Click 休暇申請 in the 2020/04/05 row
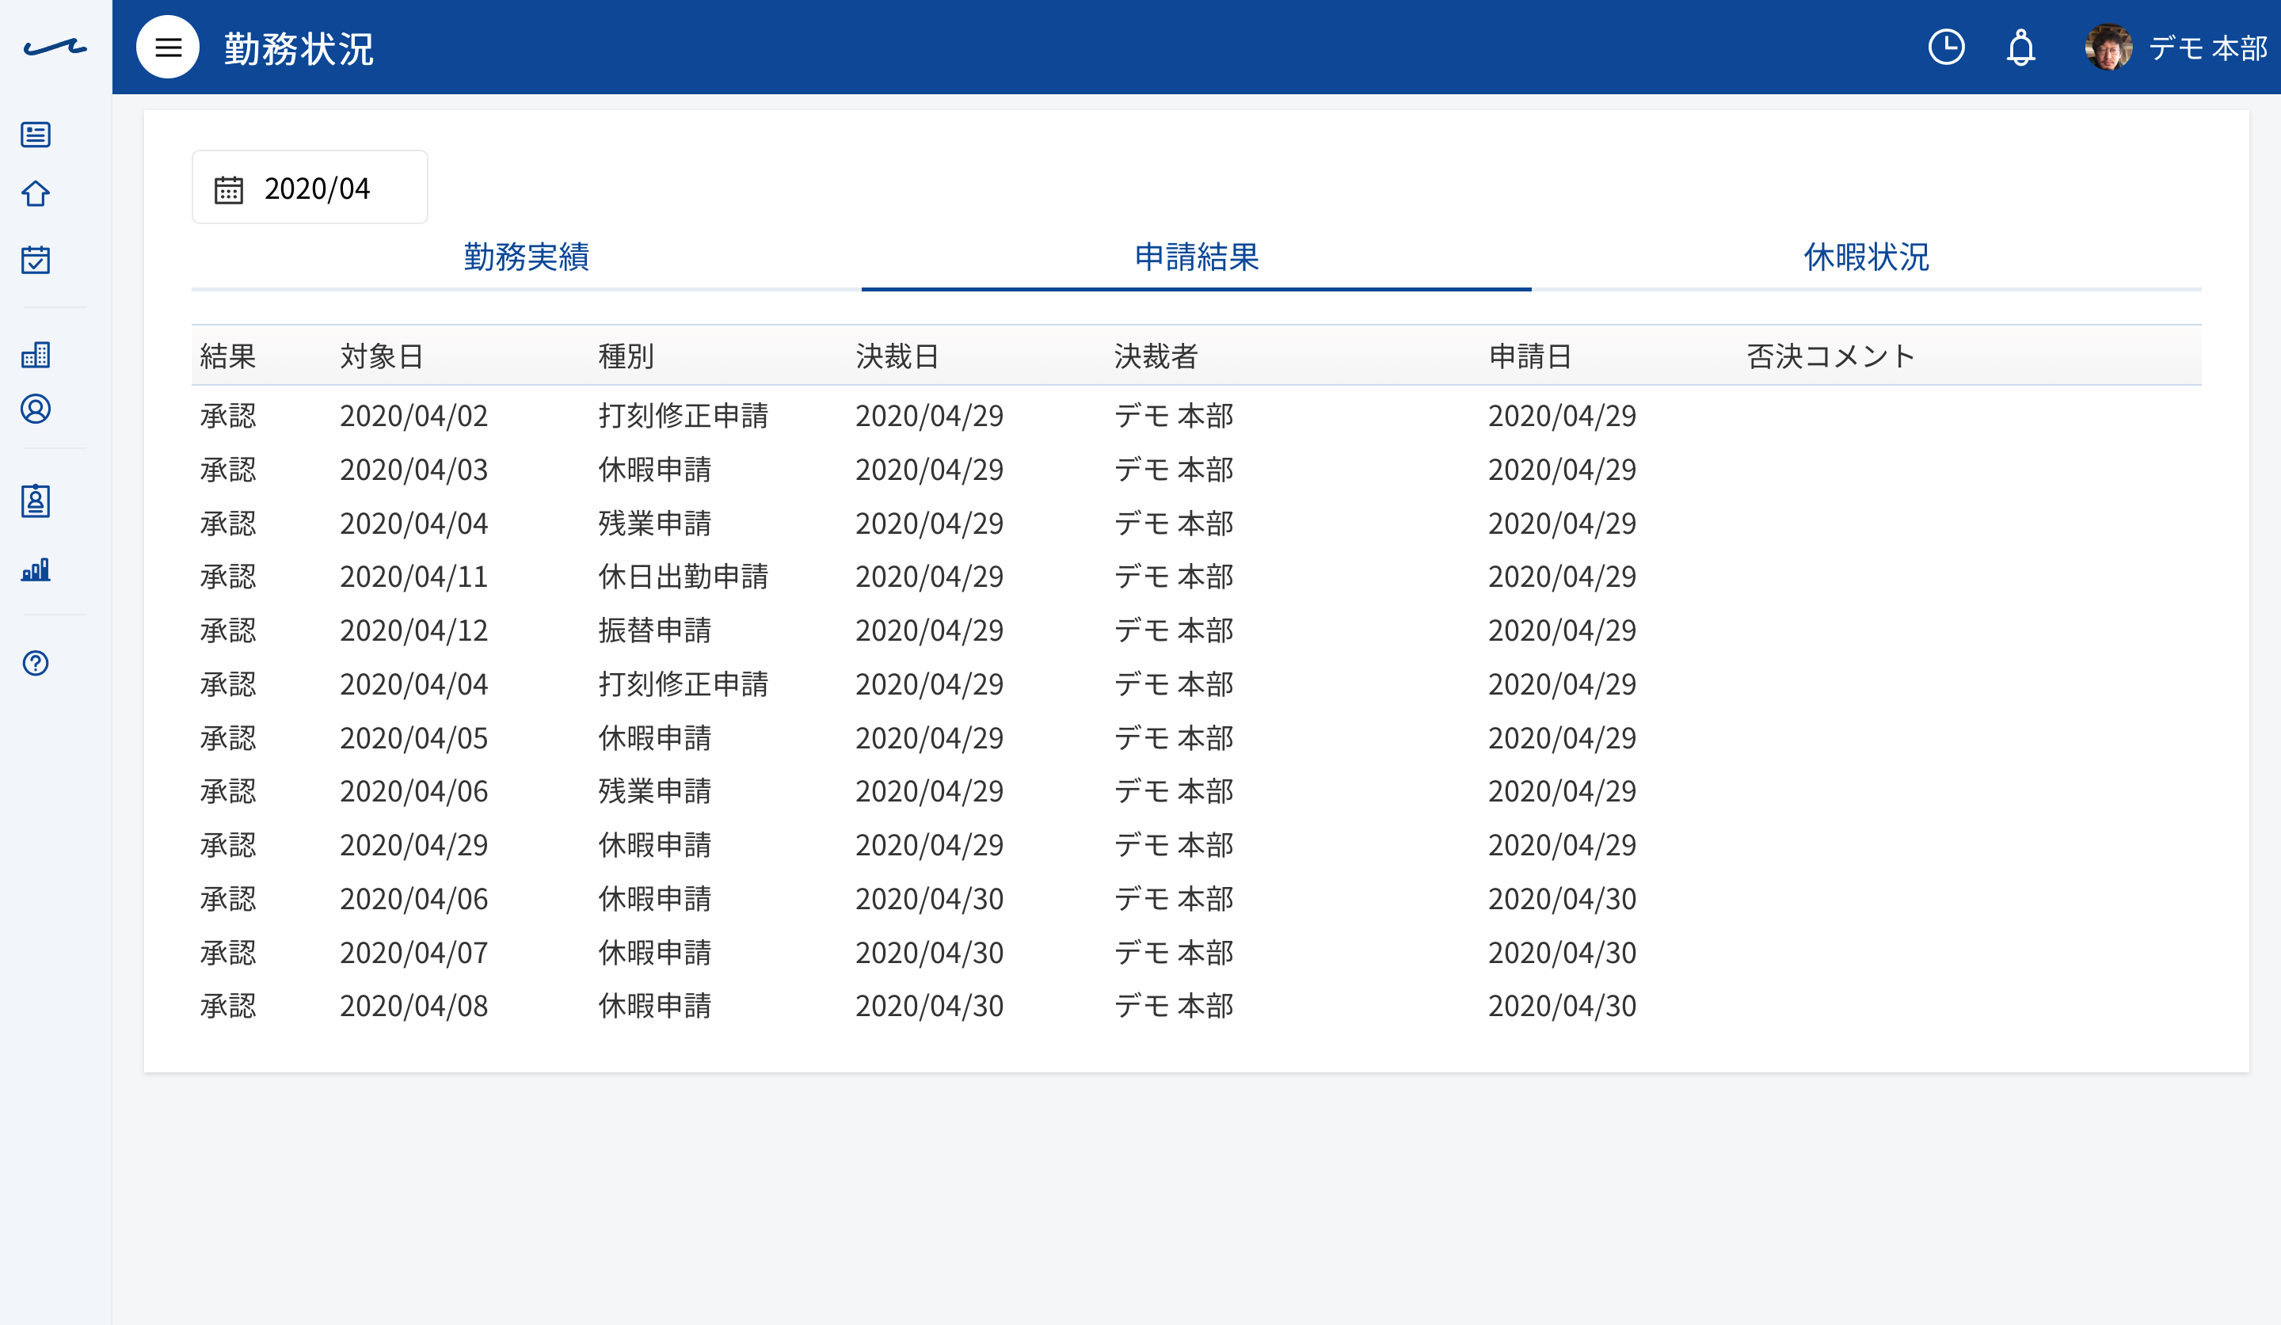Viewport: 2281px width, 1325px height. [654, 738]
